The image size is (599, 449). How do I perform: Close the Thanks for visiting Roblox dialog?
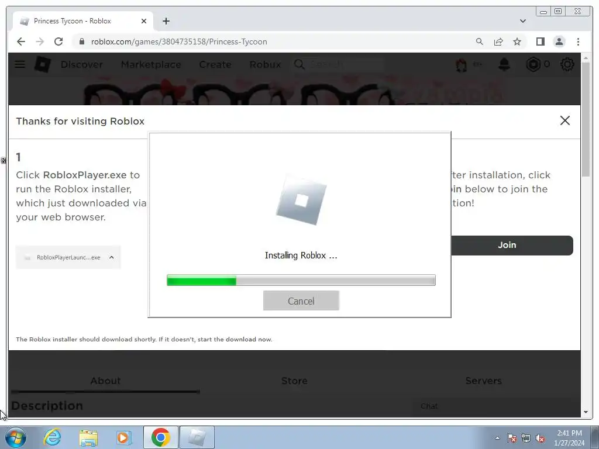pos(564,120)
